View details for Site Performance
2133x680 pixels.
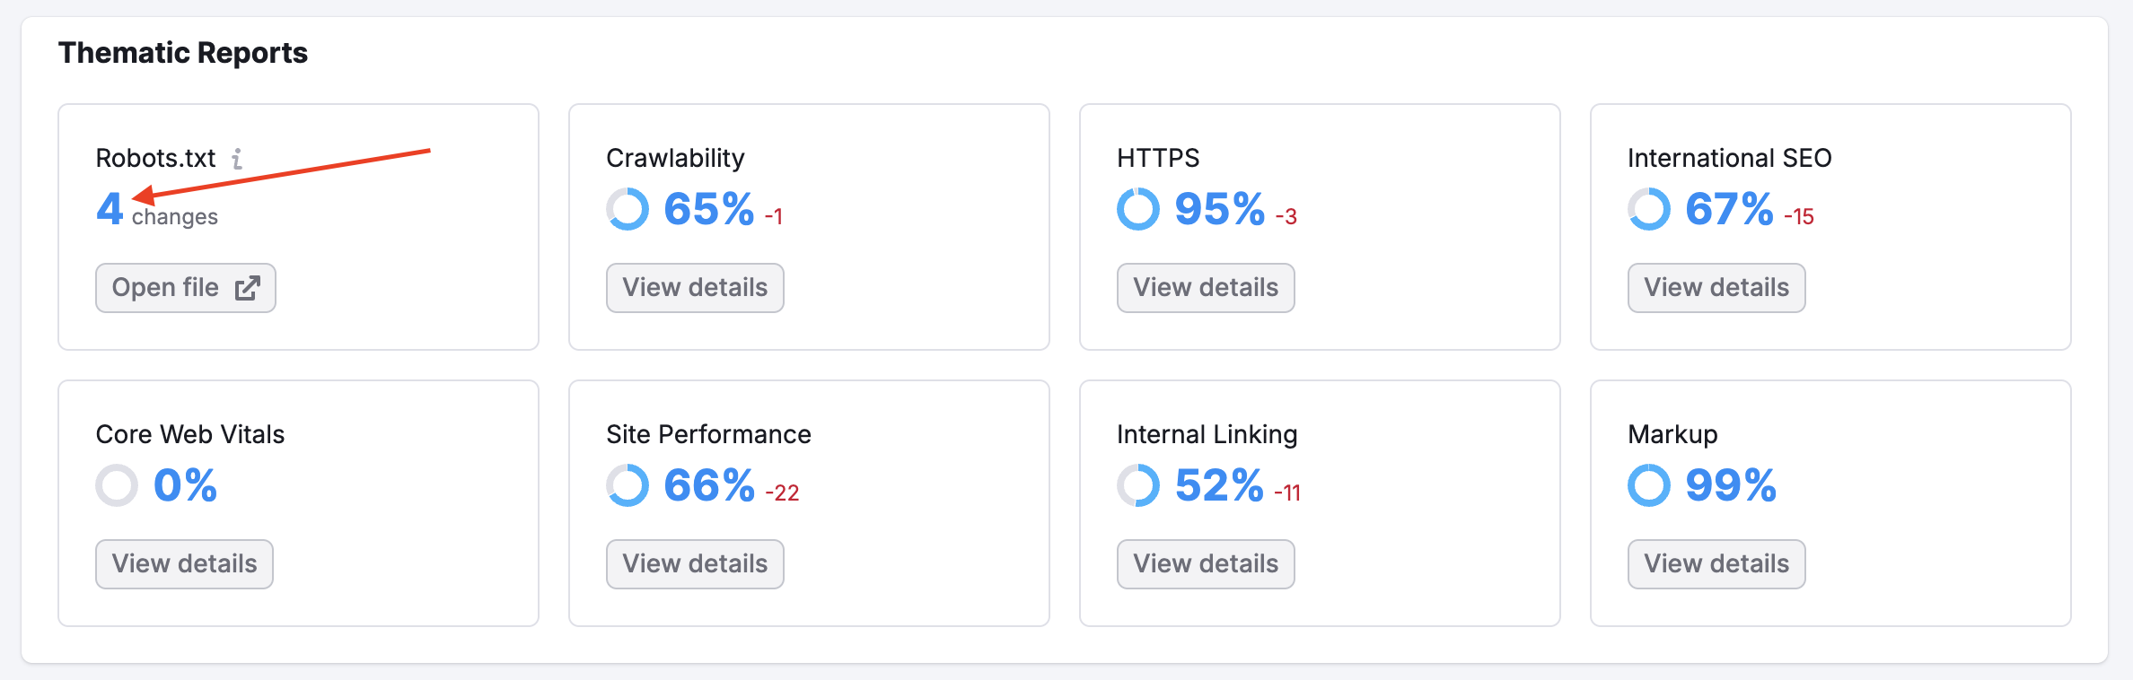tap(695, 564)
